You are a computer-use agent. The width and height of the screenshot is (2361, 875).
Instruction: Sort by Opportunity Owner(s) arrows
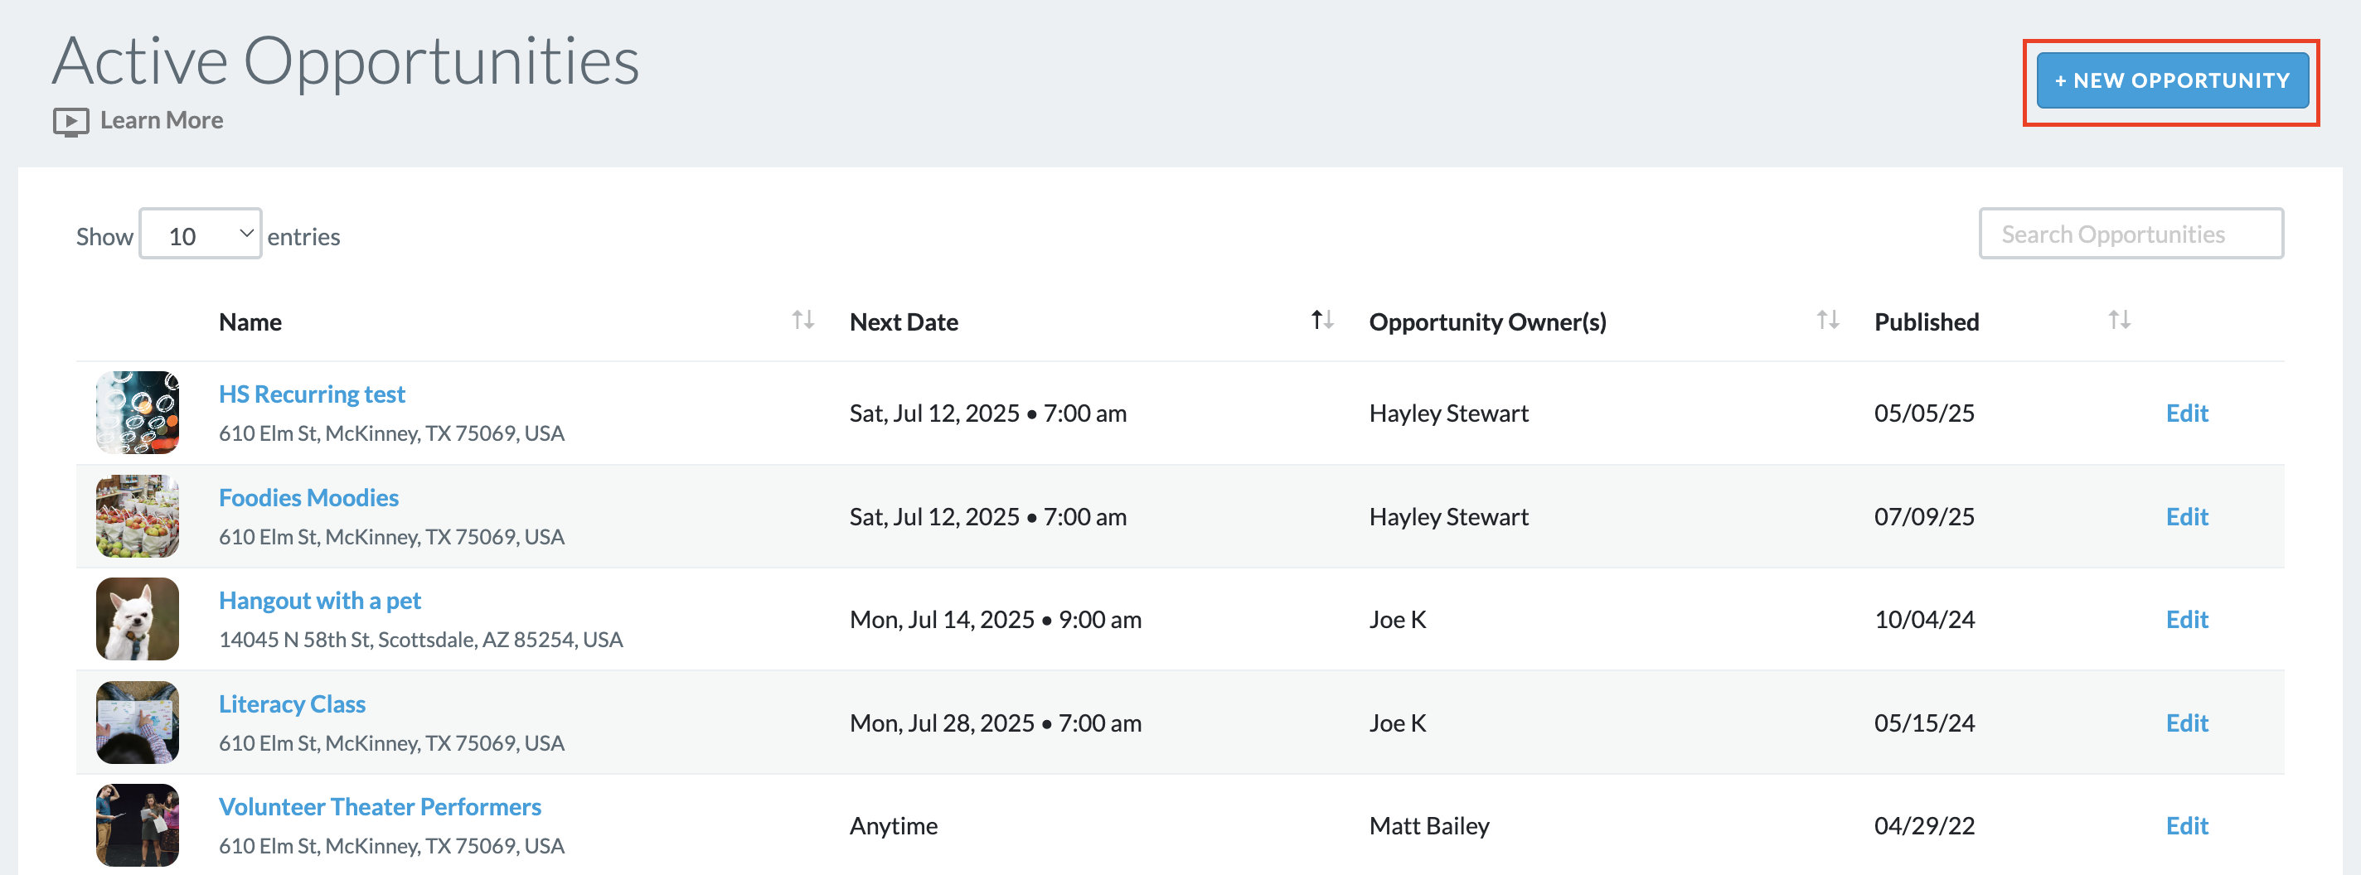1828,320
